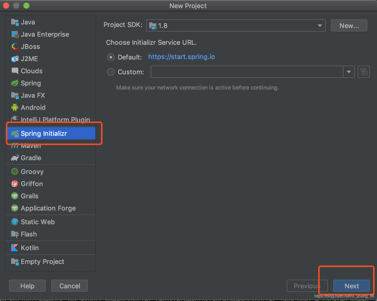Select the Java FX list entry
Image resolution: width=377 pixels, height=301 pixels.
pos(51,96)
